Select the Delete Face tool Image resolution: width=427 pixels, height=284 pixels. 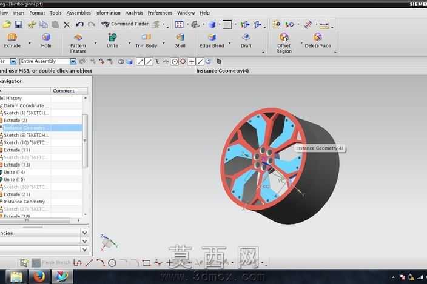[318, 41]
